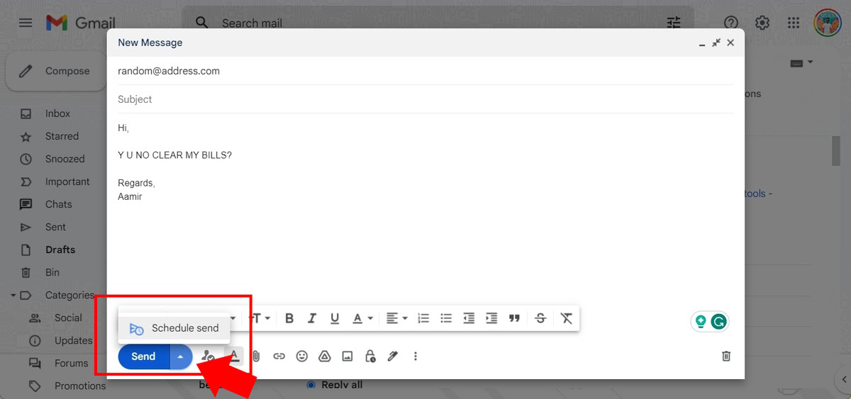
Task: Remove formatting from text
Action: click(x=566, y=319)
